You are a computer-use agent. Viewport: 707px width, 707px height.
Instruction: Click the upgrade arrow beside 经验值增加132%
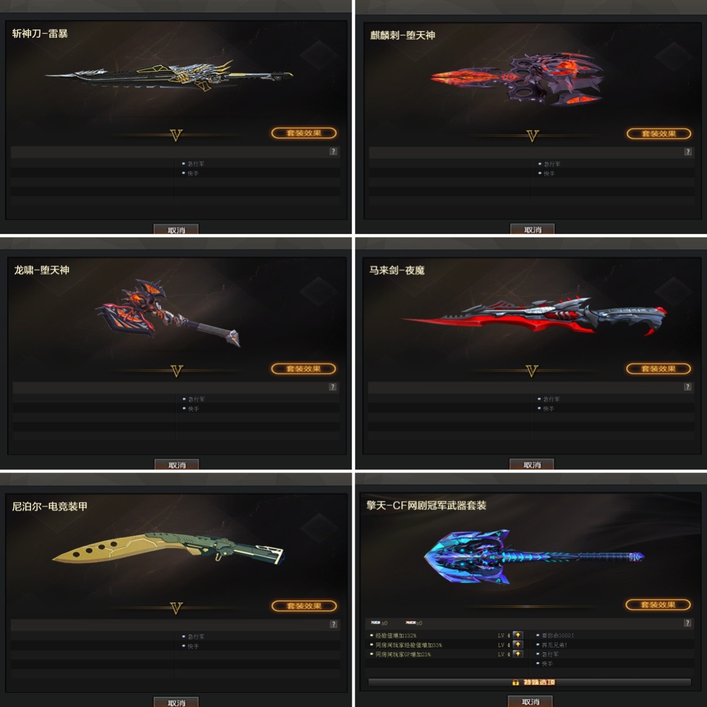[518, 635]
